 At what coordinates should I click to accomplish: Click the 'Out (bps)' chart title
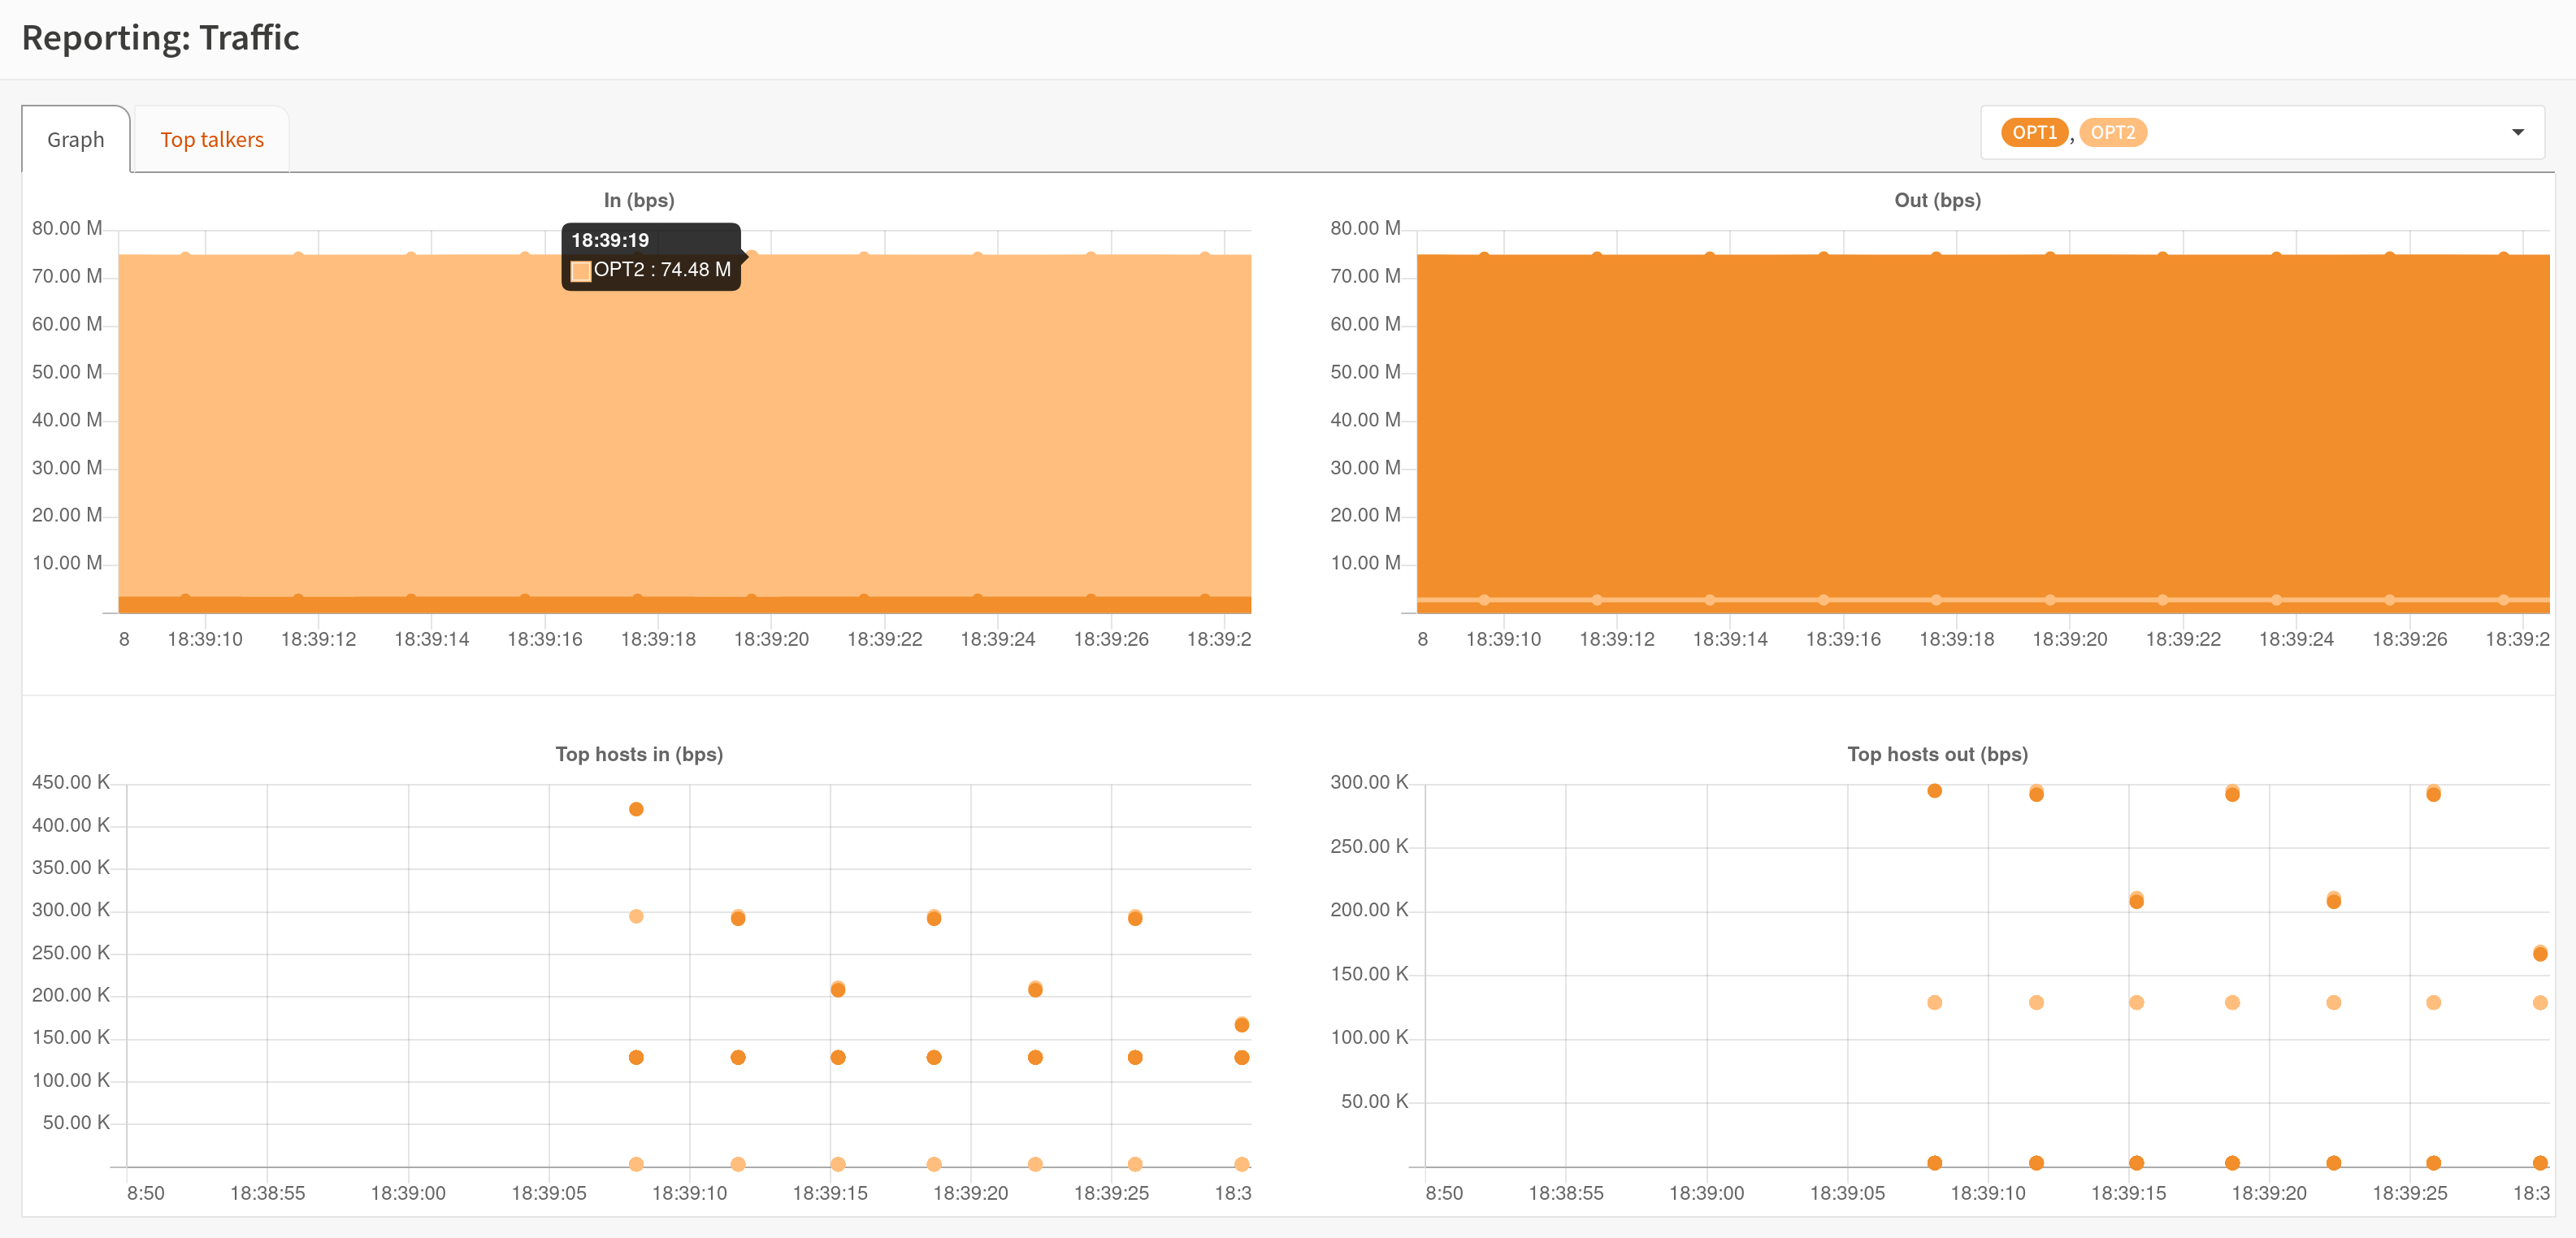click(x=1937, y=200)
